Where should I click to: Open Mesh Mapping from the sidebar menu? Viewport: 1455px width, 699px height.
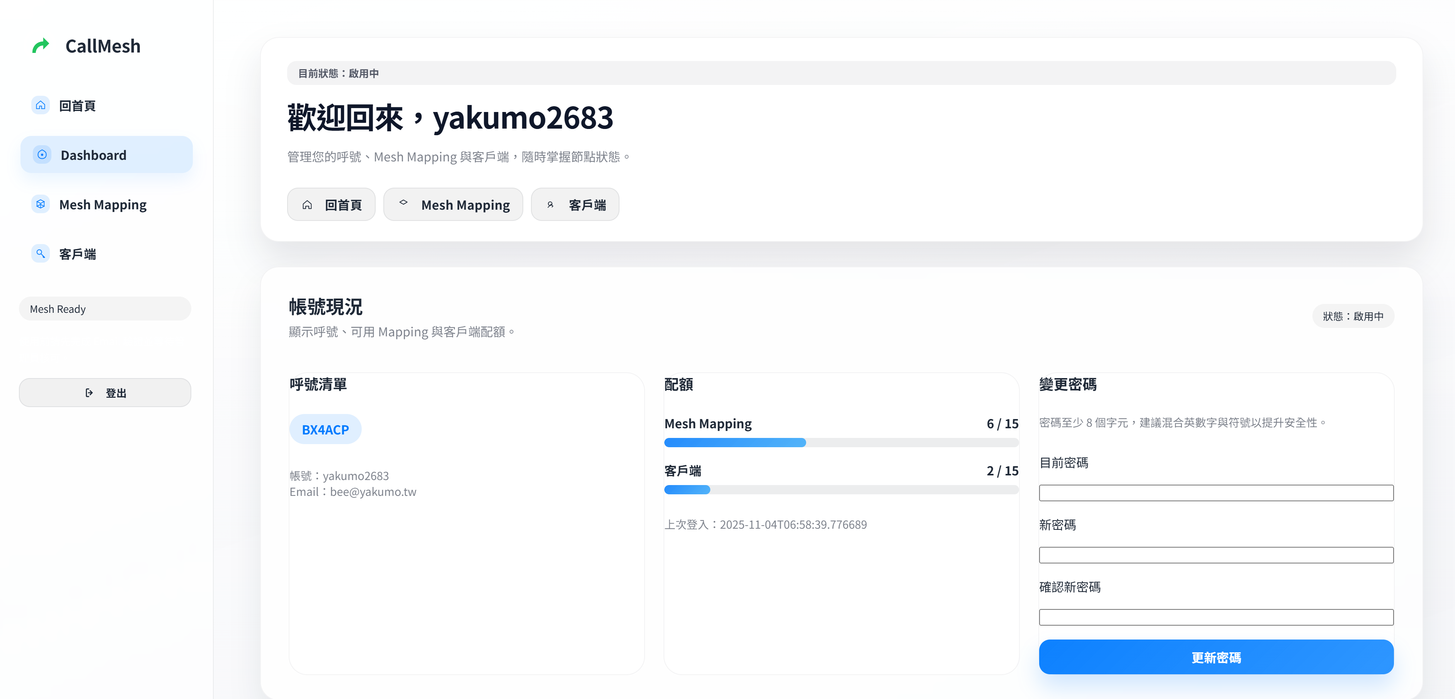[103, 204]
